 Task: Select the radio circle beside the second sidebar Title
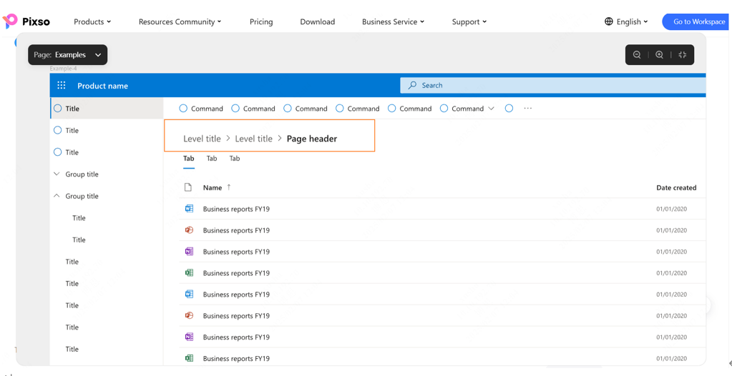[x=58, y=131]
